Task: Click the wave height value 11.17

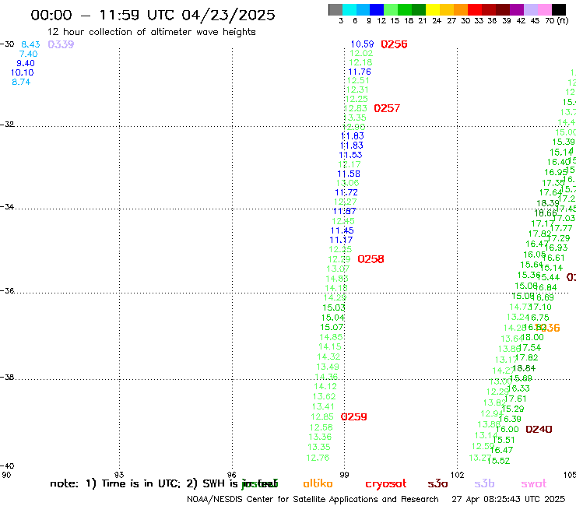Action: [x=341, y=240]
